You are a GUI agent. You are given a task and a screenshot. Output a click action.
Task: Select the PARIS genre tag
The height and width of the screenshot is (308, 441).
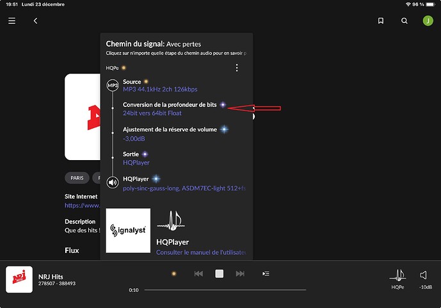click(x=76, y=177)
